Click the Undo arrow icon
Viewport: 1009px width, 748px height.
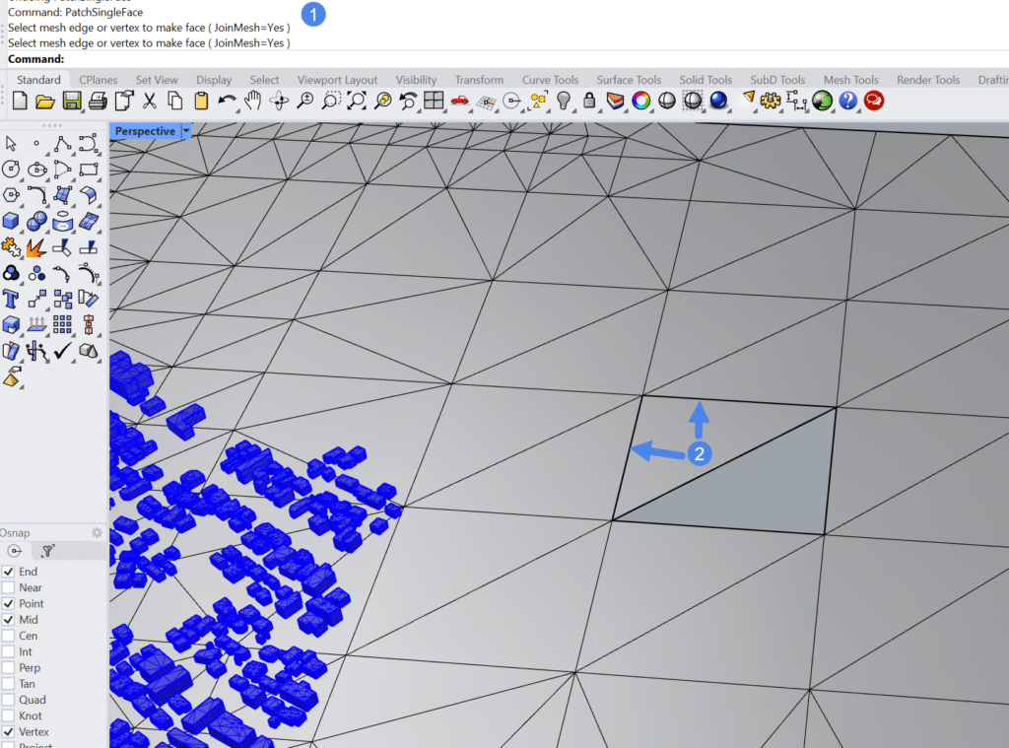click(x=227, y=101)
